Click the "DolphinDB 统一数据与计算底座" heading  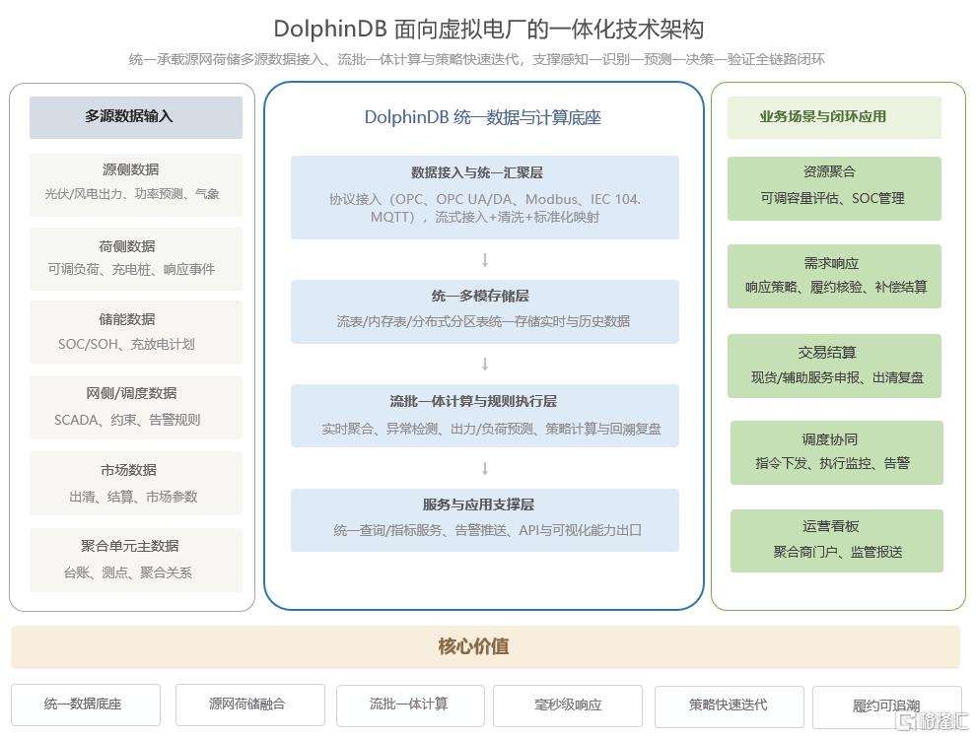point(482,117)
